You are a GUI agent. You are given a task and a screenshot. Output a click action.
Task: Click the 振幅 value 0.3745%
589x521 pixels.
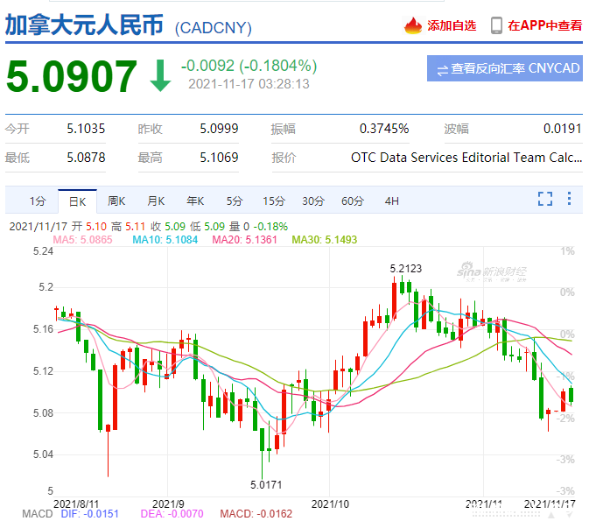384,129
